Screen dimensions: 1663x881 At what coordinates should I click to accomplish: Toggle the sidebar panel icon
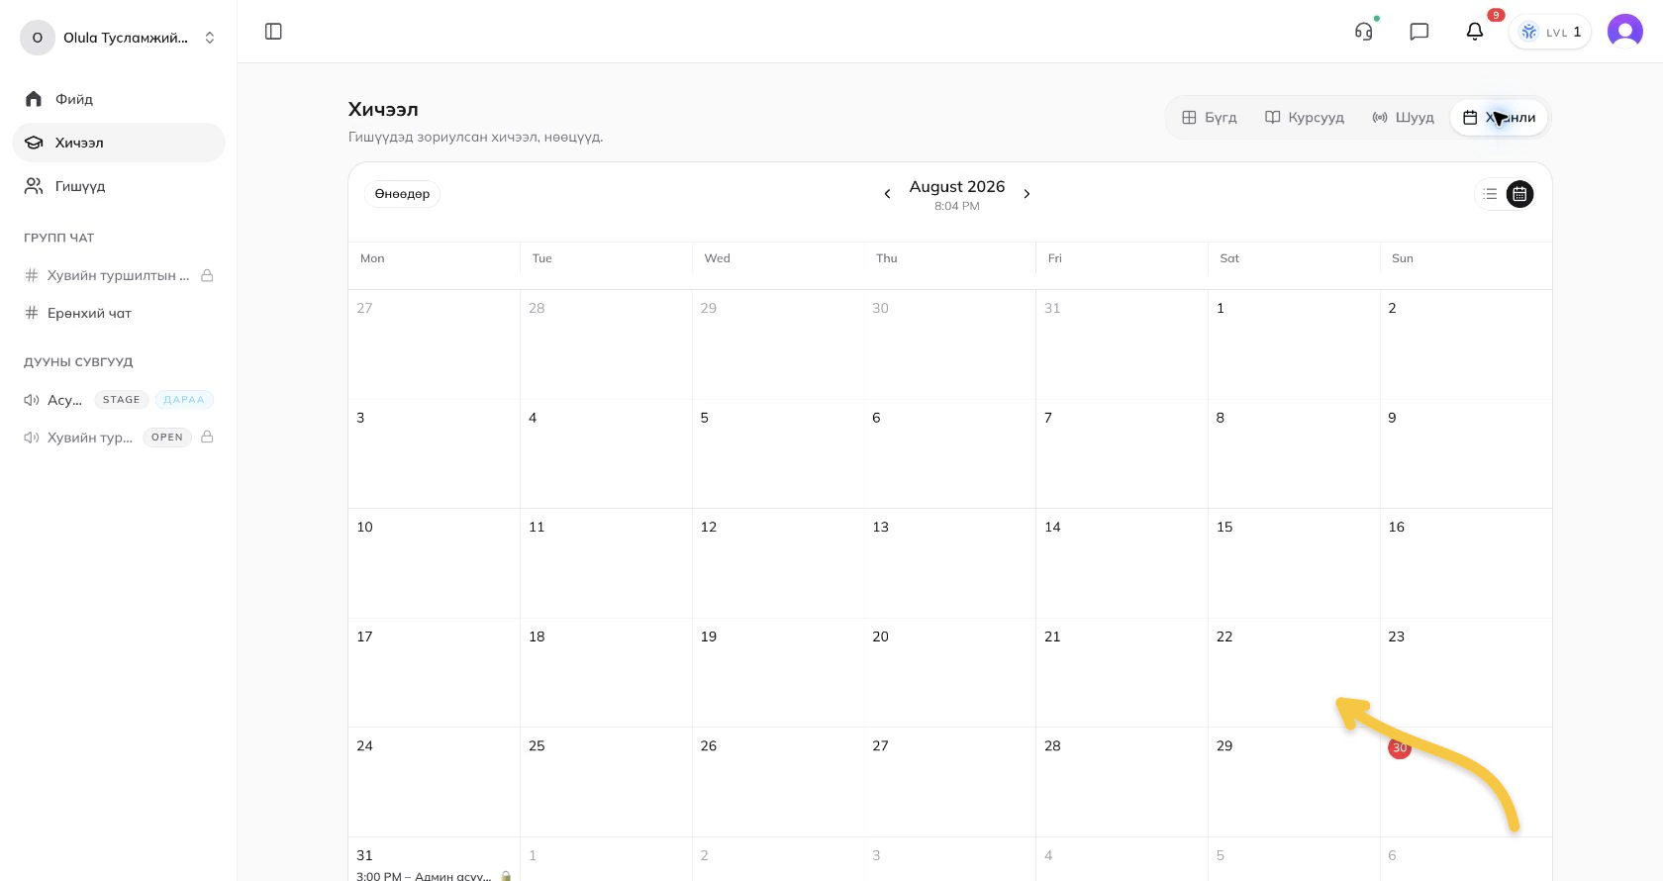coord(274,32)
